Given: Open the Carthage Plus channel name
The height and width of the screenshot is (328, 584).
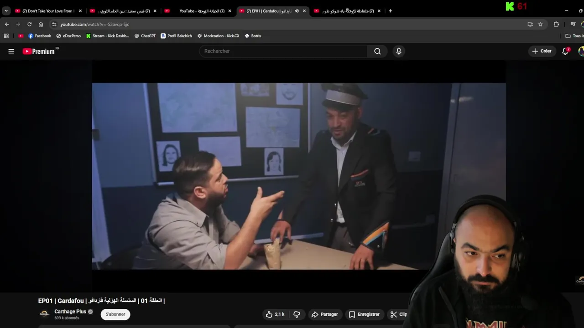Looking at the screenshot, I should coord(70,312).
